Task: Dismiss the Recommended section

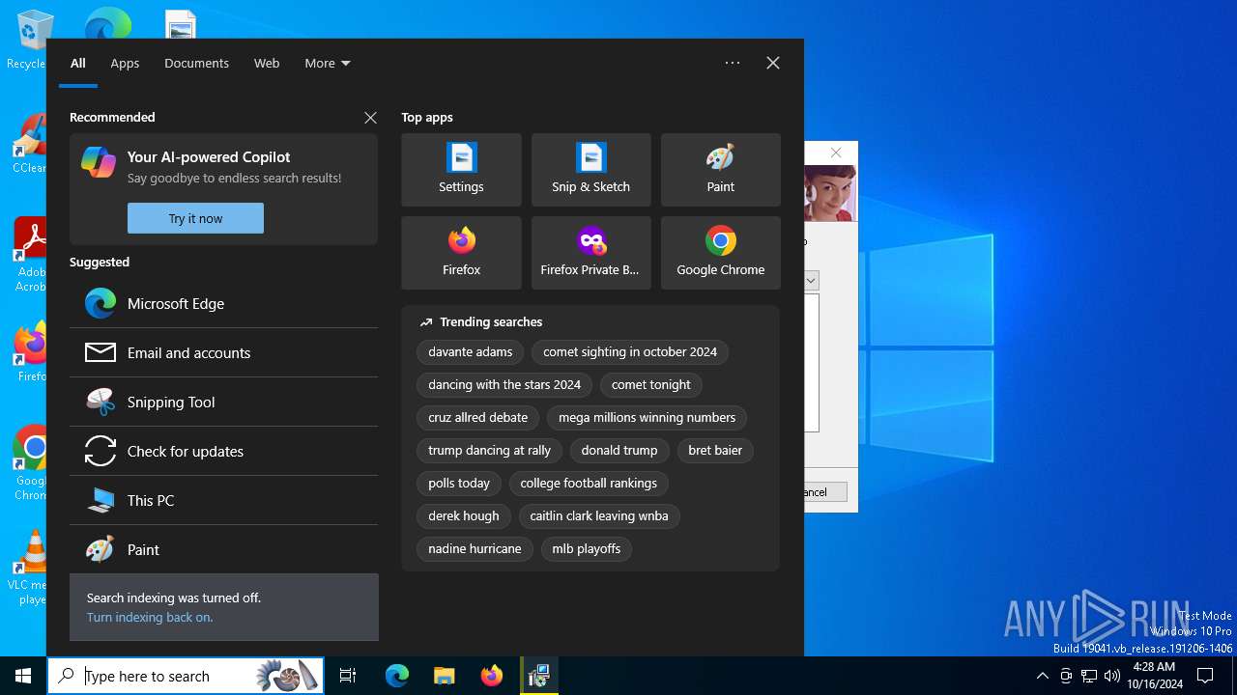Action: [x=370, y=118]
